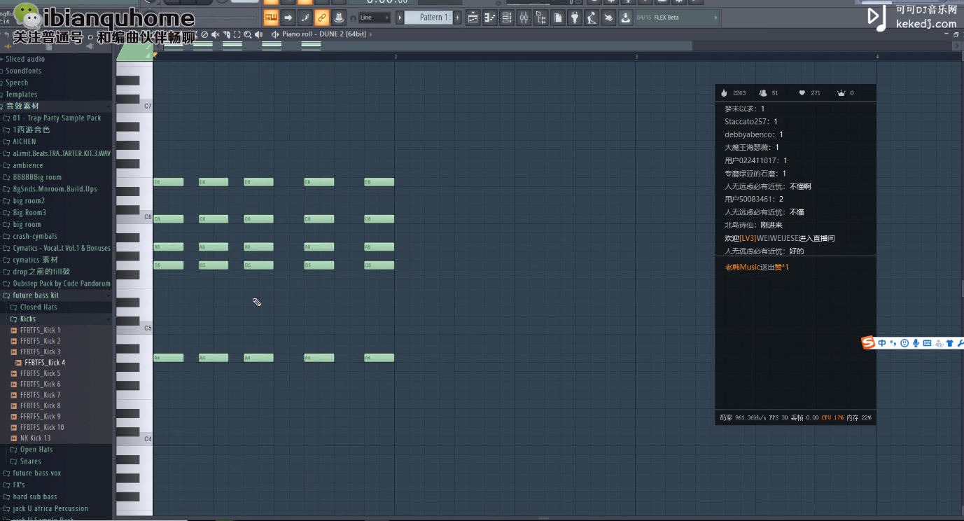Click the plus button next to Pattern 1
The image size is (964, 521).
(458, 18)
